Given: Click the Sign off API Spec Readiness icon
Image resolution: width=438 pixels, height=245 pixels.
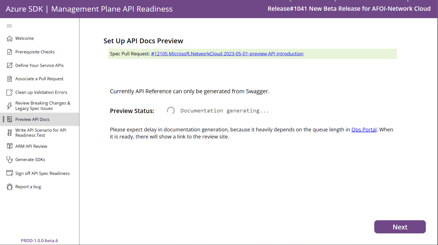Looking at the screenshot, I should pyautogui.click(x=9, y=173).
